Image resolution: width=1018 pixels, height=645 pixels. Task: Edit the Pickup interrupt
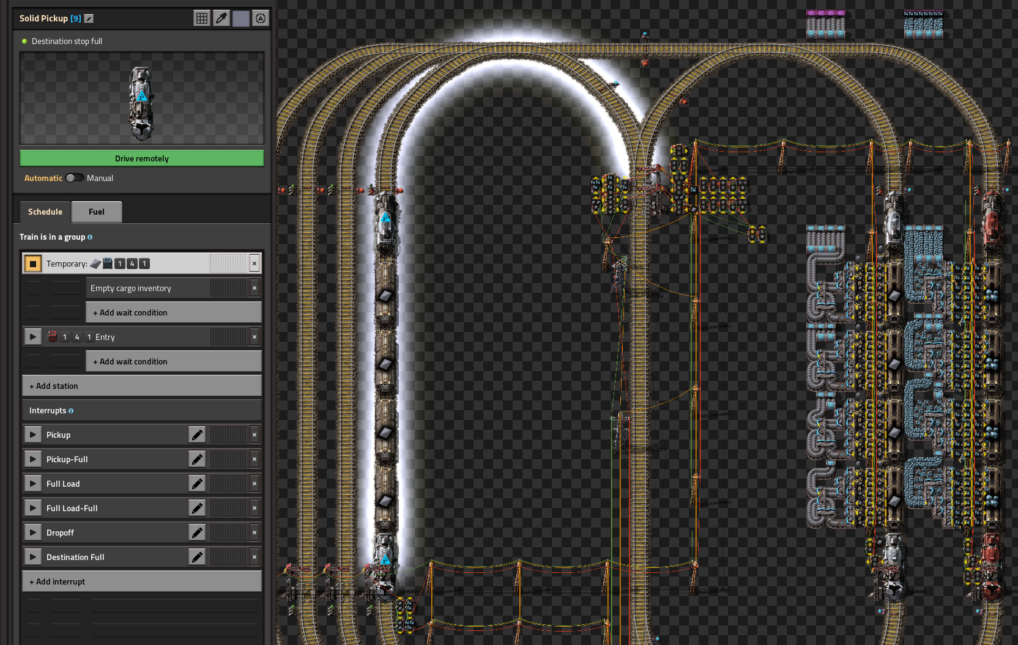tap(197, 435)
